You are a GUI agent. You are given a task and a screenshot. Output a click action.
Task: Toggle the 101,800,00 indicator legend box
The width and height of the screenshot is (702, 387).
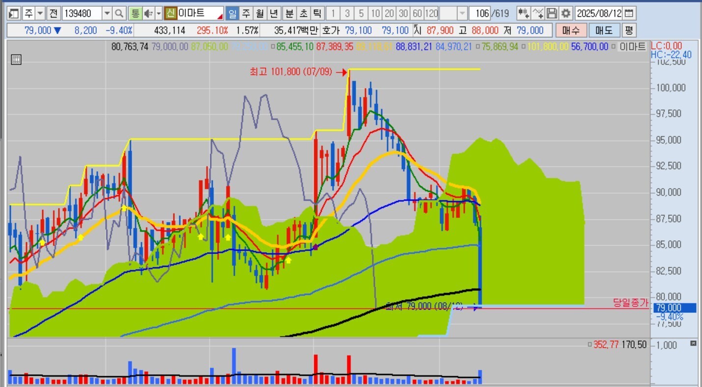click(524, 47)
